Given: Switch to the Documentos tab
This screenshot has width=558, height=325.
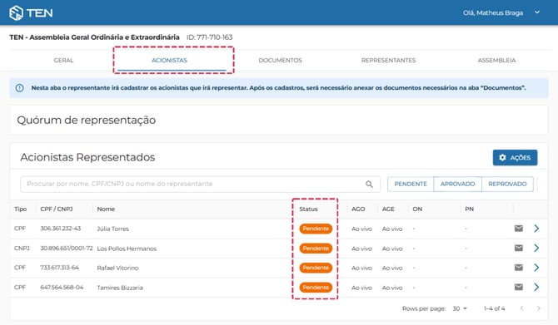Looking at the screenshot, I should click(280, 61).
